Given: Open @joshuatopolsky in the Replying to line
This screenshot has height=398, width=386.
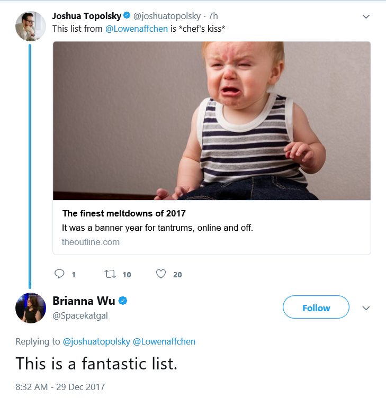Looking at the screenshot, I should 96,342.
